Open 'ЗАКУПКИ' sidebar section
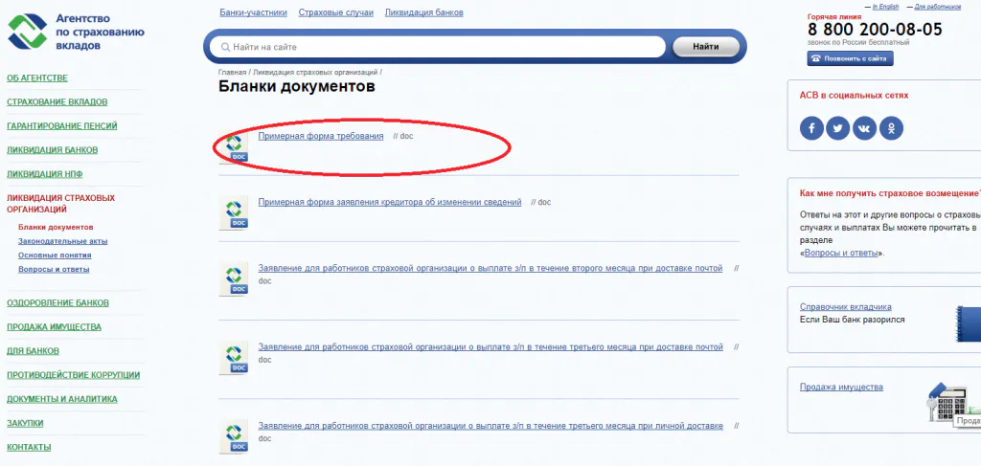Image resolution: width=981 pixels, height=466 pixels. click(x=25, y=423)
